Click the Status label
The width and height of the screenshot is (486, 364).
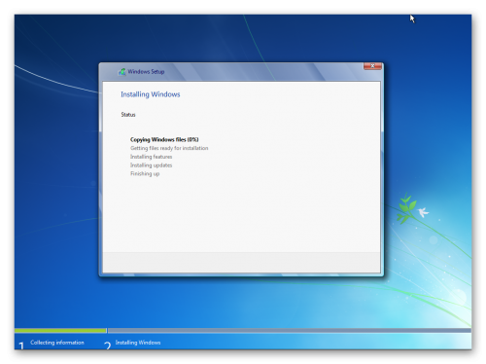tap(128, 115)
